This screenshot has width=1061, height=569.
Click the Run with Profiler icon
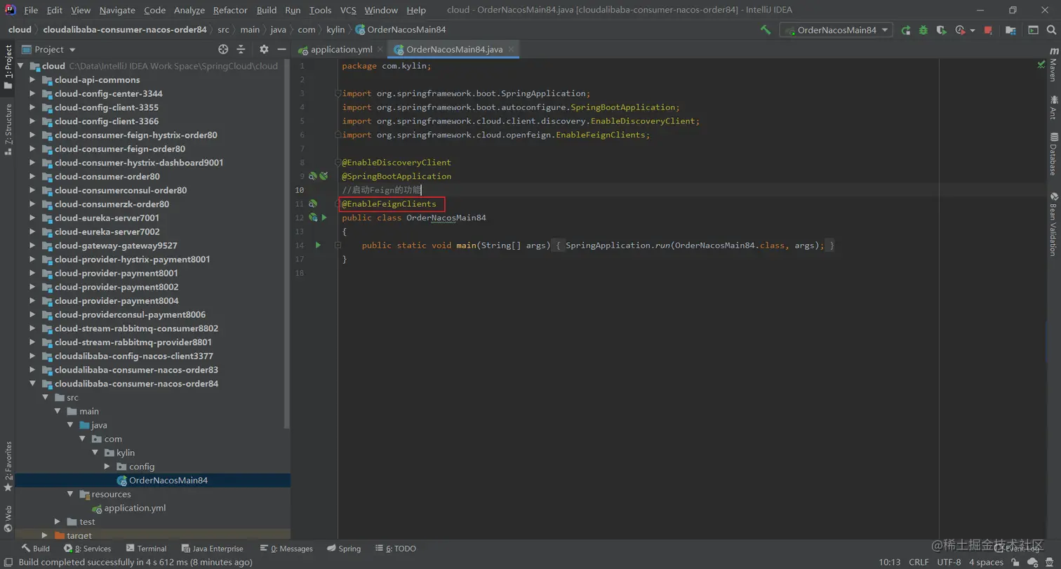point(960,30)
